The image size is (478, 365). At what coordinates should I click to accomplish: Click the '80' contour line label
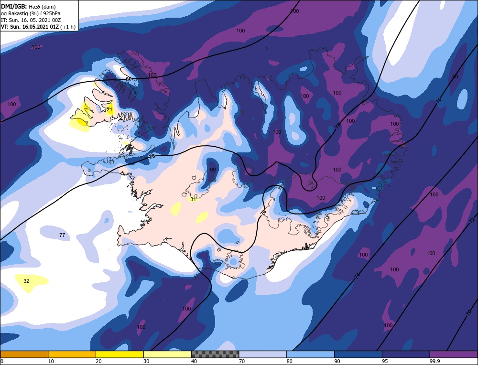pos(129,79)
